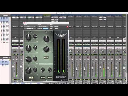The image size is (128, 96).
Task: Open plugin Track selector dropdown
Action: pyautogui.click(x=29, y=27)
